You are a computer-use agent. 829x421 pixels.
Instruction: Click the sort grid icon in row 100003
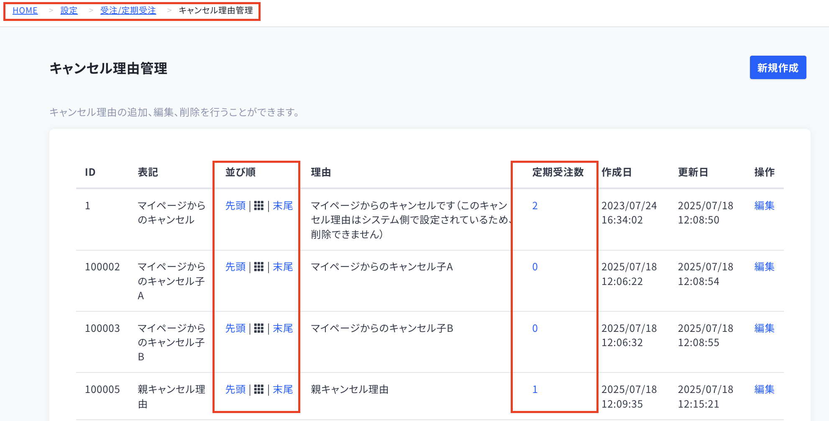tap(259, 329)
